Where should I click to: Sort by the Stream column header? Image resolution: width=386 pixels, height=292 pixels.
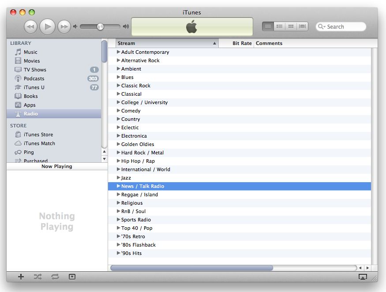(x=167, y=43)
